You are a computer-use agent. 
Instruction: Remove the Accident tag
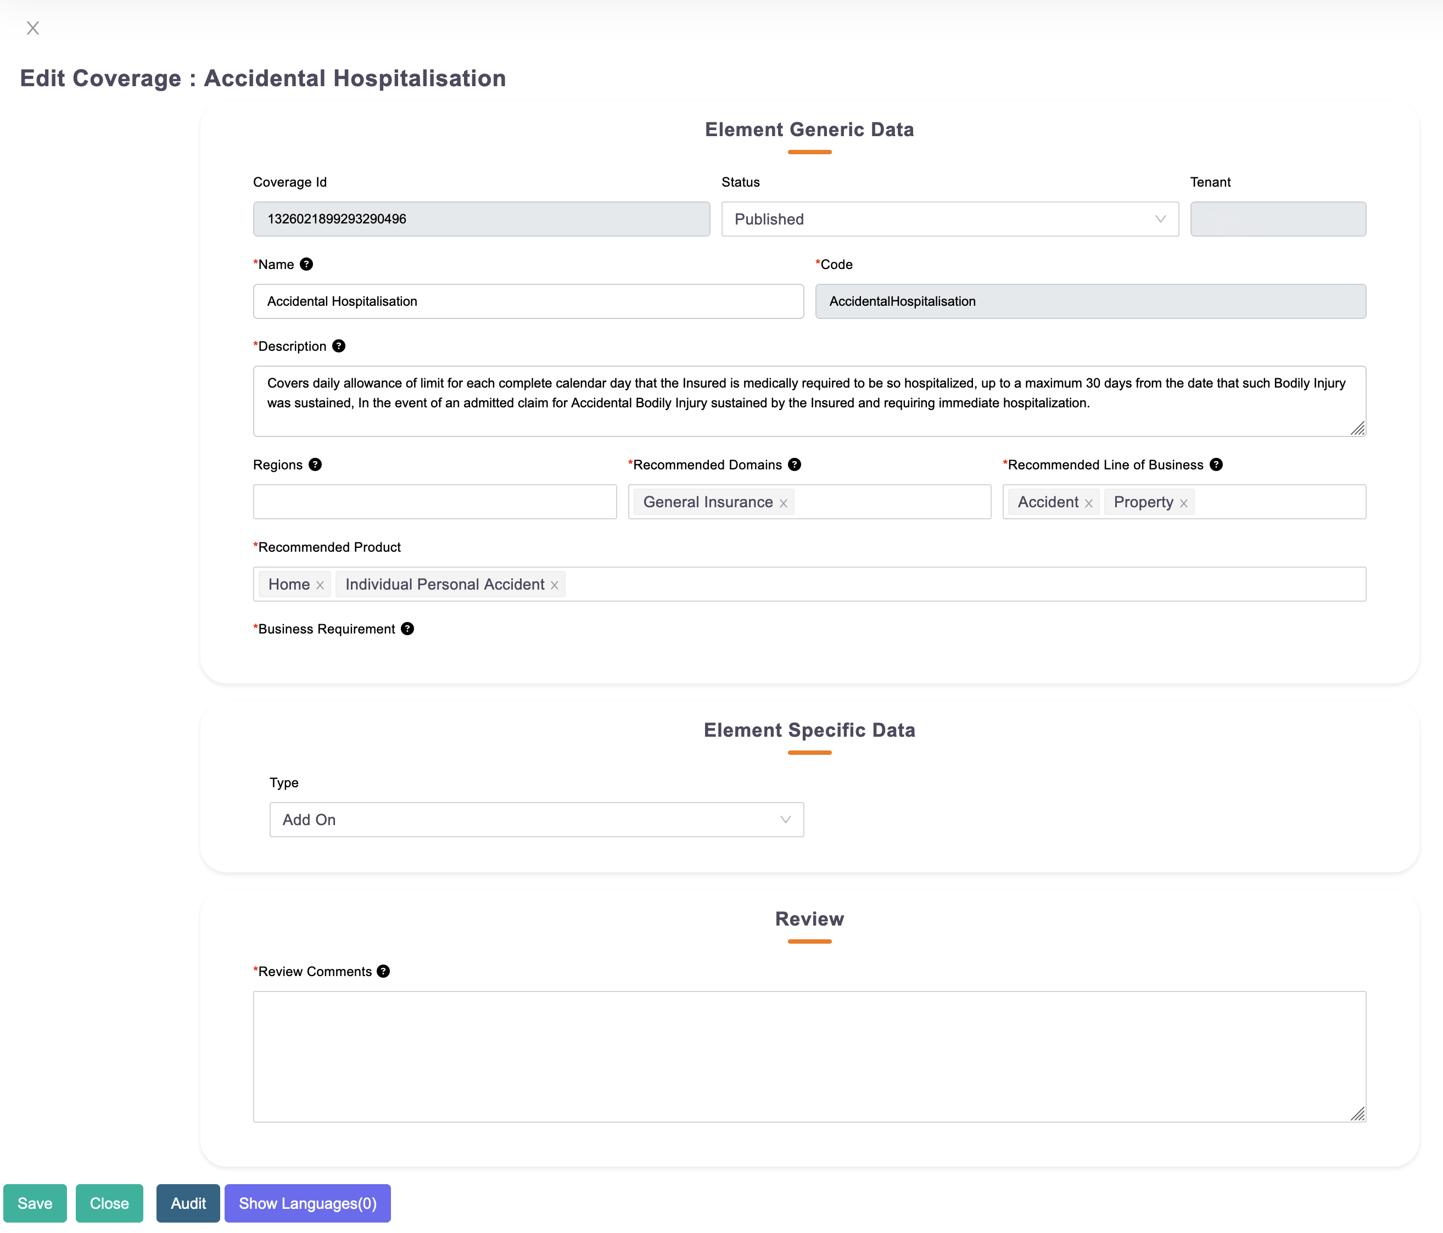pyautogui.click(x=1088, y=503)
